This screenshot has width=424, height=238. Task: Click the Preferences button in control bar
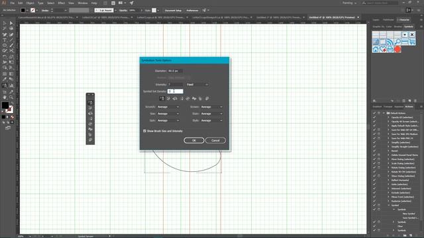tap(192, 11)
